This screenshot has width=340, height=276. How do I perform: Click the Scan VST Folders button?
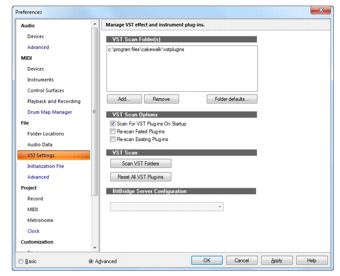pos(141,163)
